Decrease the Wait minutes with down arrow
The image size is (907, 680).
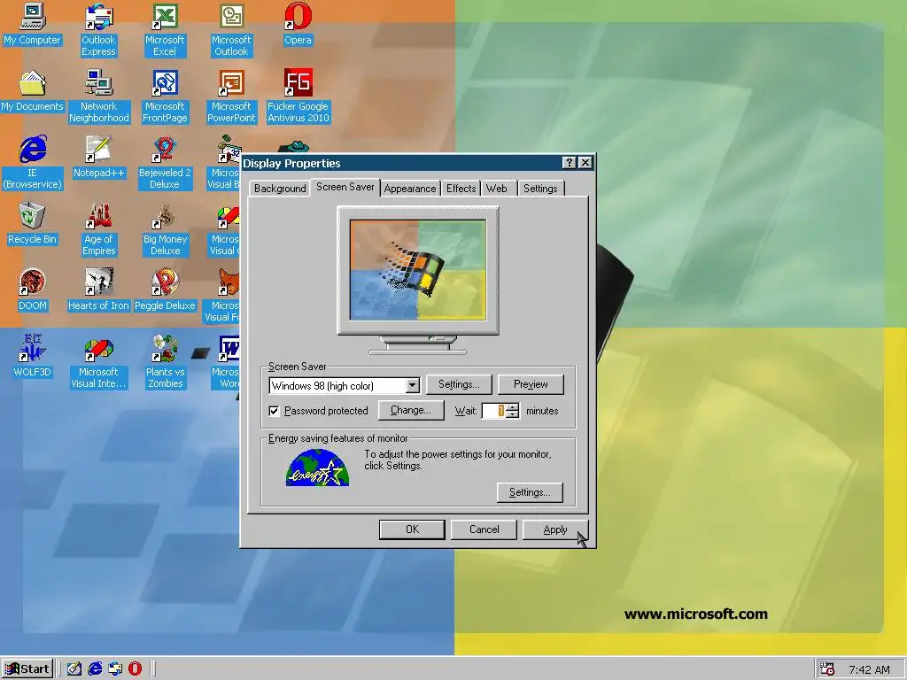tap(513, 414)
